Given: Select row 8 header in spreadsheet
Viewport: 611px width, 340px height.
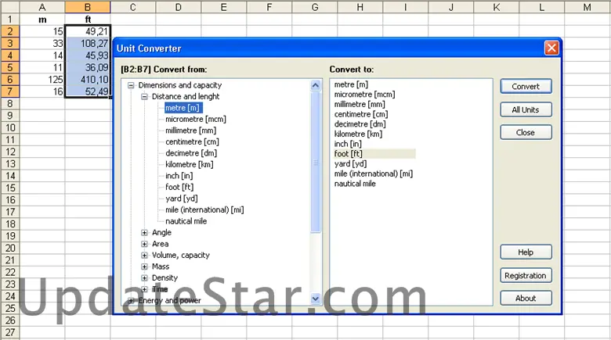Looking at the screenshot, I should [9, 103].
